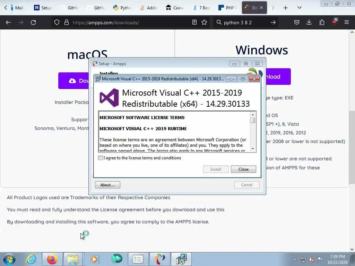
Task: Open the list all tabs dropdown
Action: coord(299,8)
